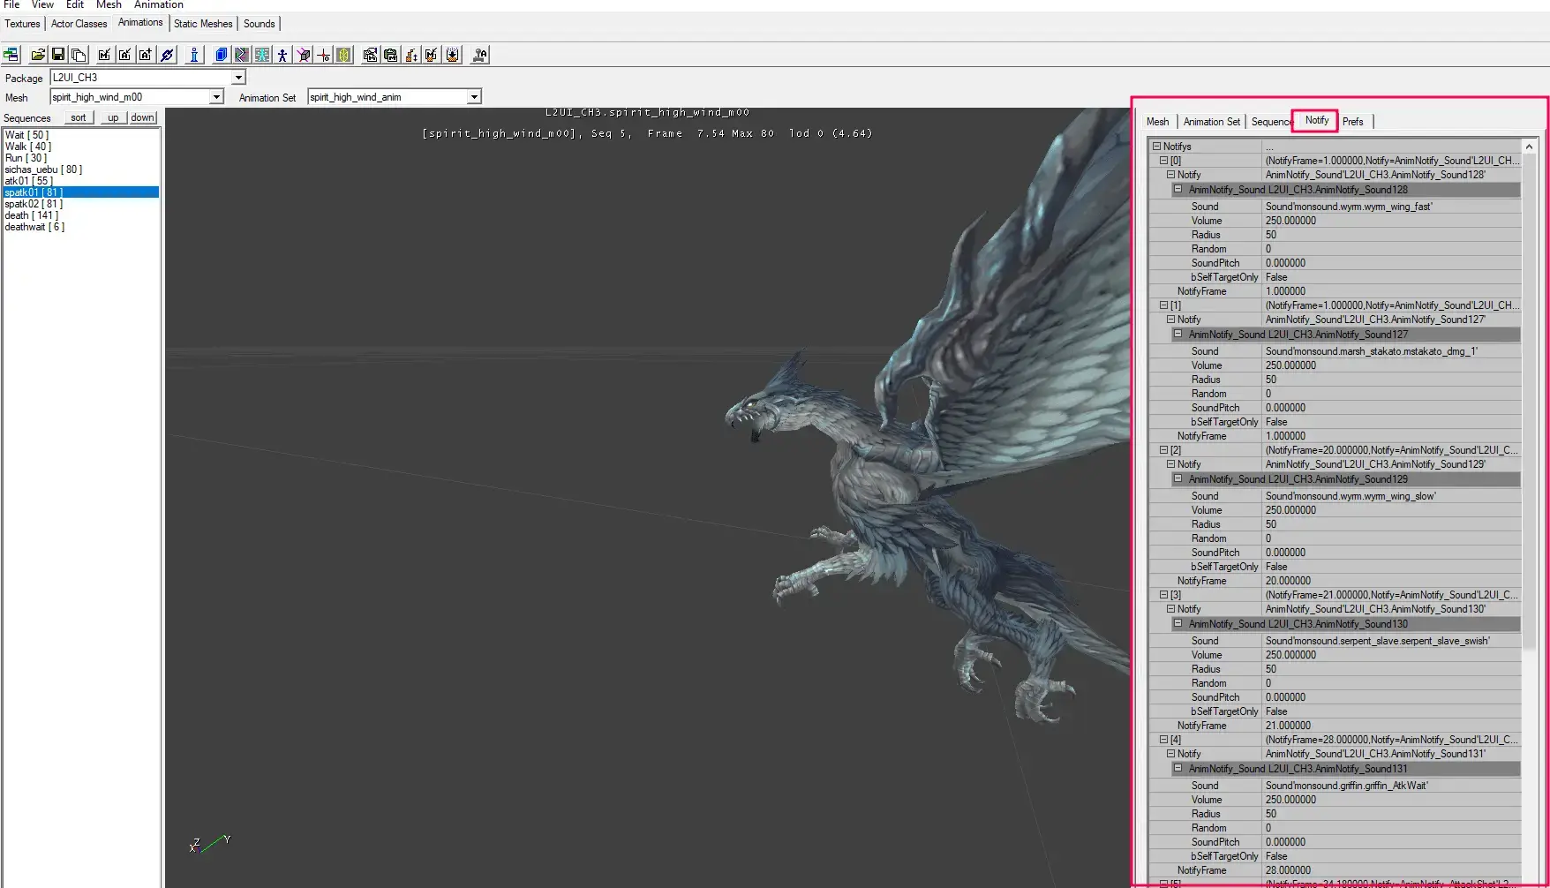Collapse the [1] notify entry
The height and width of the screenshot is (888, 1550).
[1163, 305]
